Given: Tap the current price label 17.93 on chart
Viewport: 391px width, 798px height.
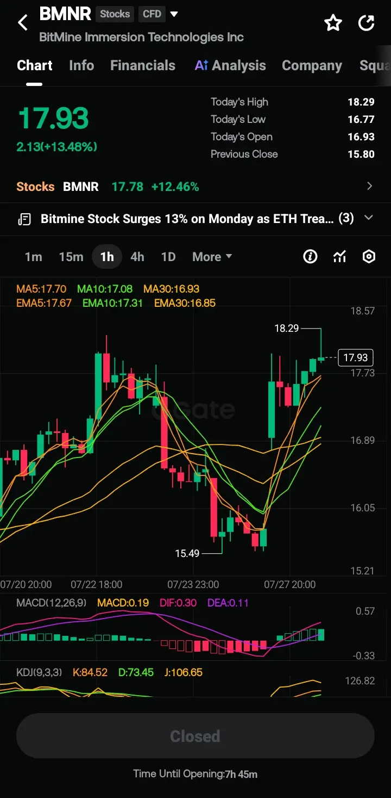Looking at the screenshot, I should [356, 357].
